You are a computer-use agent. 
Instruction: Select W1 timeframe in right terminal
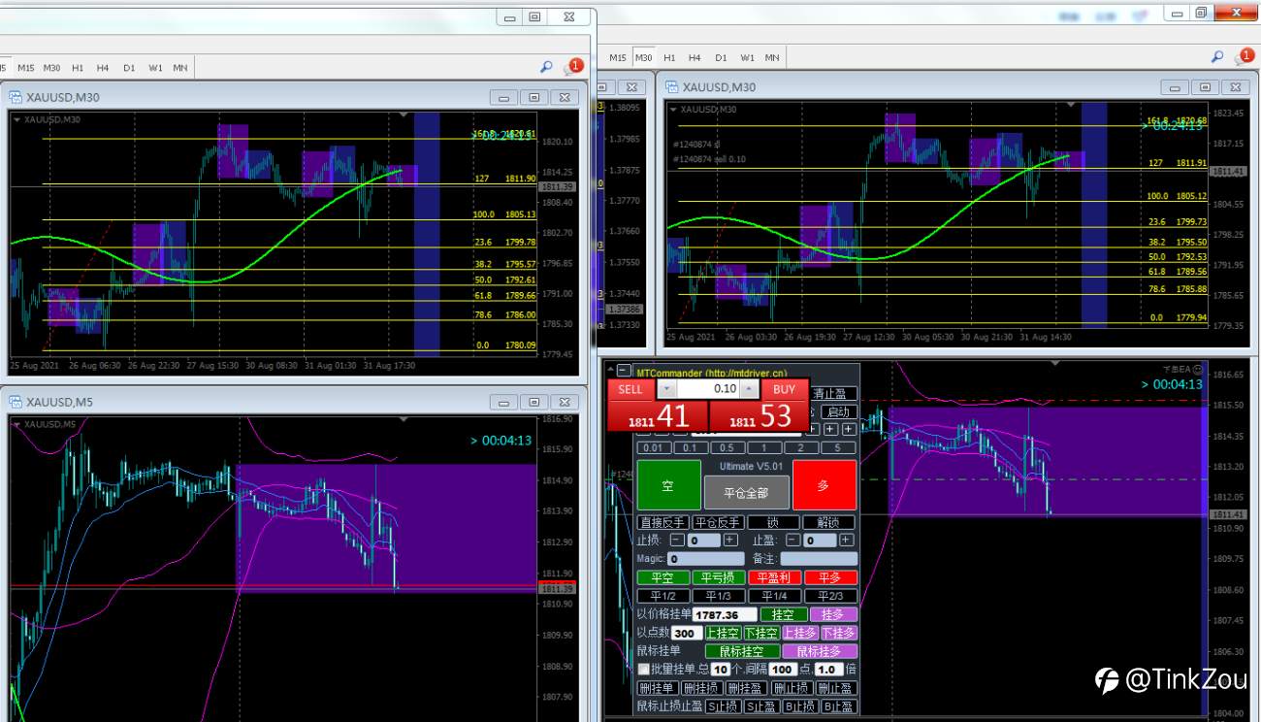(x=747, y=58)
